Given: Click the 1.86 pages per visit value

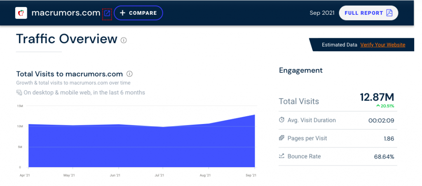Looking at the screenshot, I should (x=389, y=139).
